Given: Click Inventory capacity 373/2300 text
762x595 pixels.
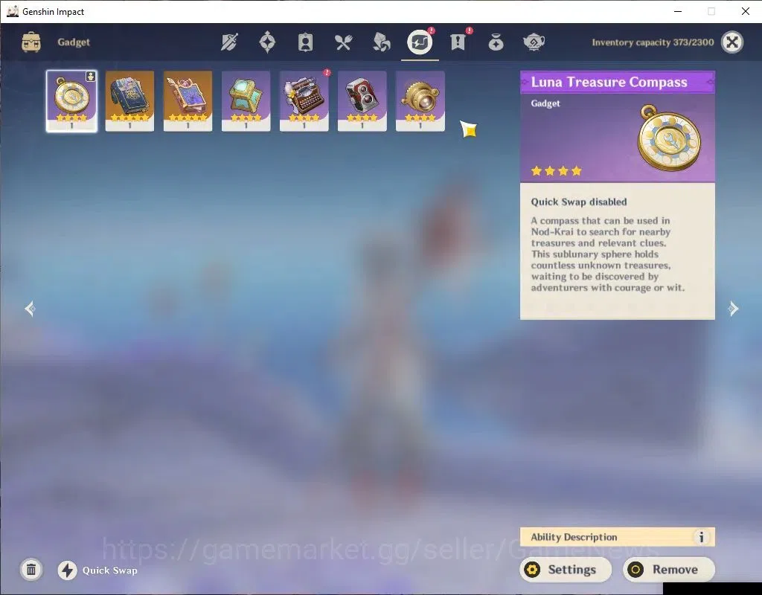Looking at the screenshot, I should (653, 42).
